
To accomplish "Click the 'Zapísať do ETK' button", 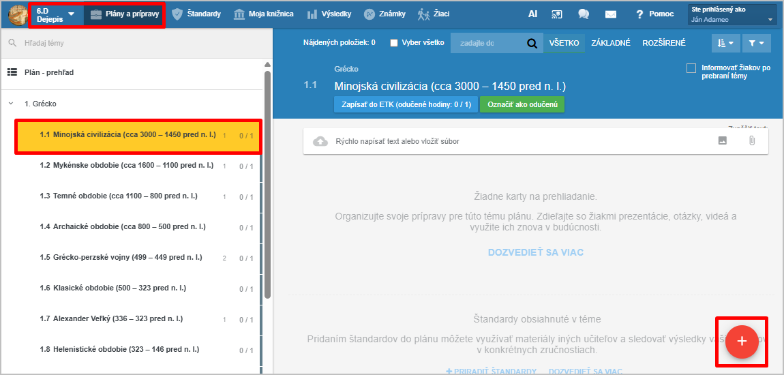I will click(406, 104).
